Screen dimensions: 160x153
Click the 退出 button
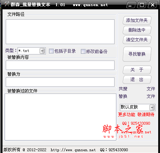tap(137, 80)
